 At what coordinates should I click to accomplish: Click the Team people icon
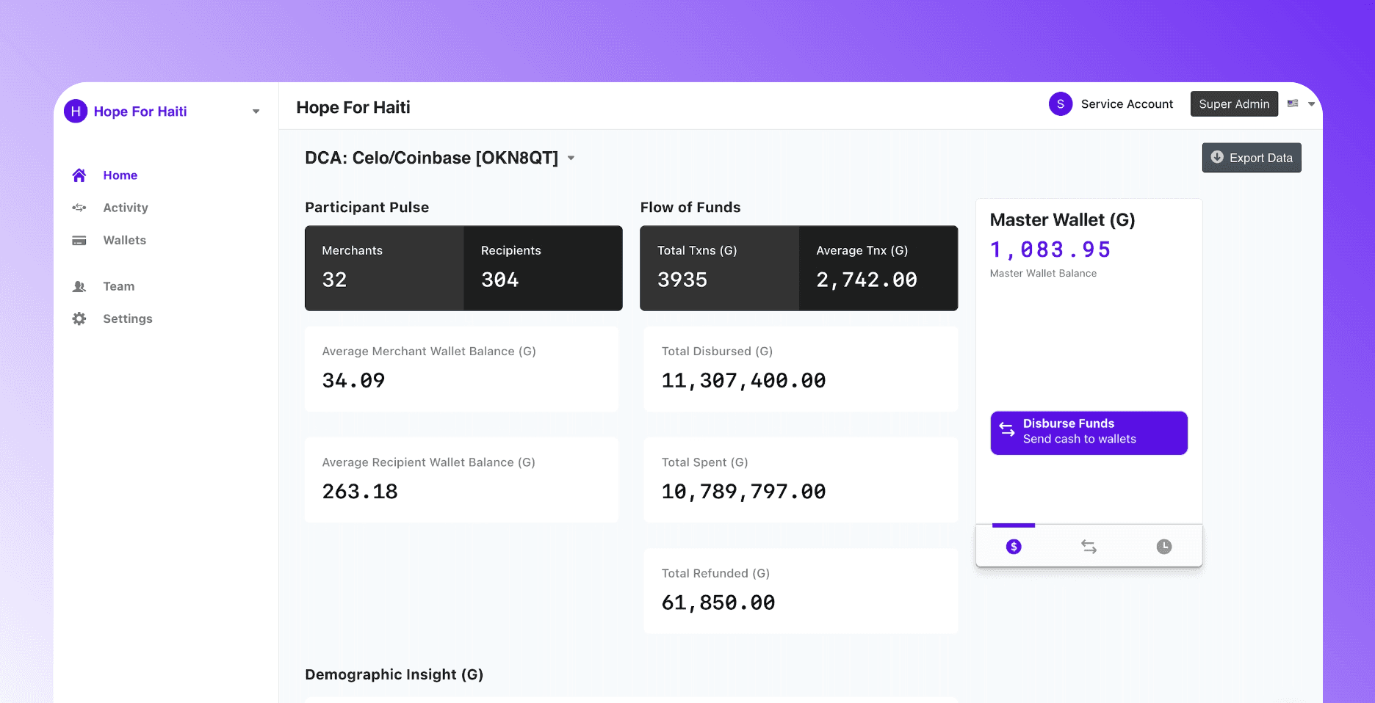coord(79,287)
